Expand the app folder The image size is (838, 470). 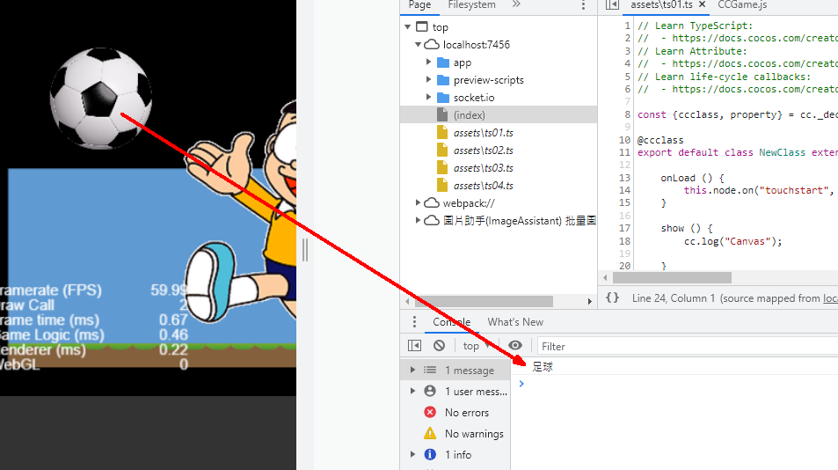[x=428, y=62]
